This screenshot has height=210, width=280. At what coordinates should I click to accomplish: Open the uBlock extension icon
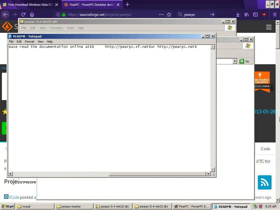pos(264,14)
